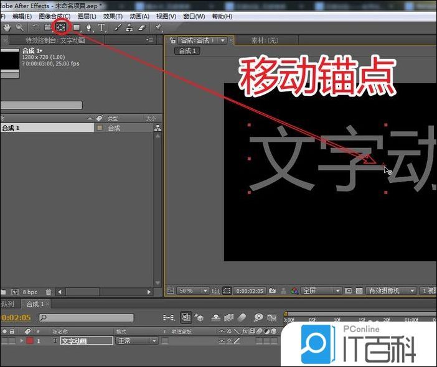Image resolution: width=437 pixels, height=367 pixels.
Task: Click the tan label swatch of 合成 1
Action: [x=99, y=128]
